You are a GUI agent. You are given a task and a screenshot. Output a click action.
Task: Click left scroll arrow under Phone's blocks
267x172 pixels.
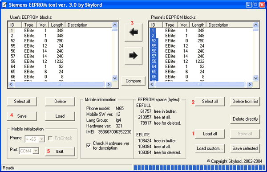tap(152, 84)
